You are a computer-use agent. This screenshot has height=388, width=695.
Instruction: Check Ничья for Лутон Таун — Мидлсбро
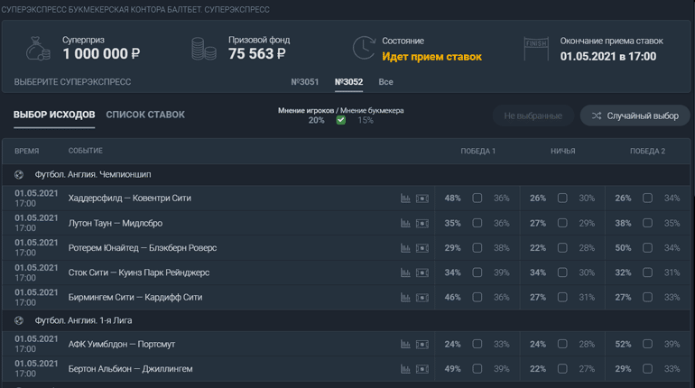tap(562, 223)
